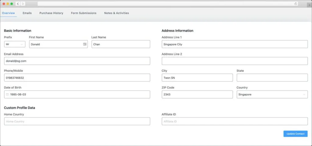The image size is (312, 146).
Task: Click the browser back arrow icon
Action: pos(18,4)
